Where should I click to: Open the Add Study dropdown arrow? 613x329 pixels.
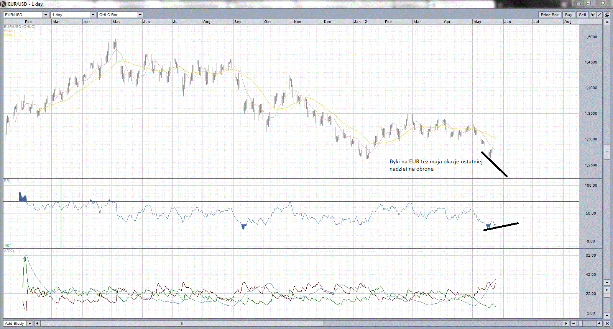click(x=30, y=324)
